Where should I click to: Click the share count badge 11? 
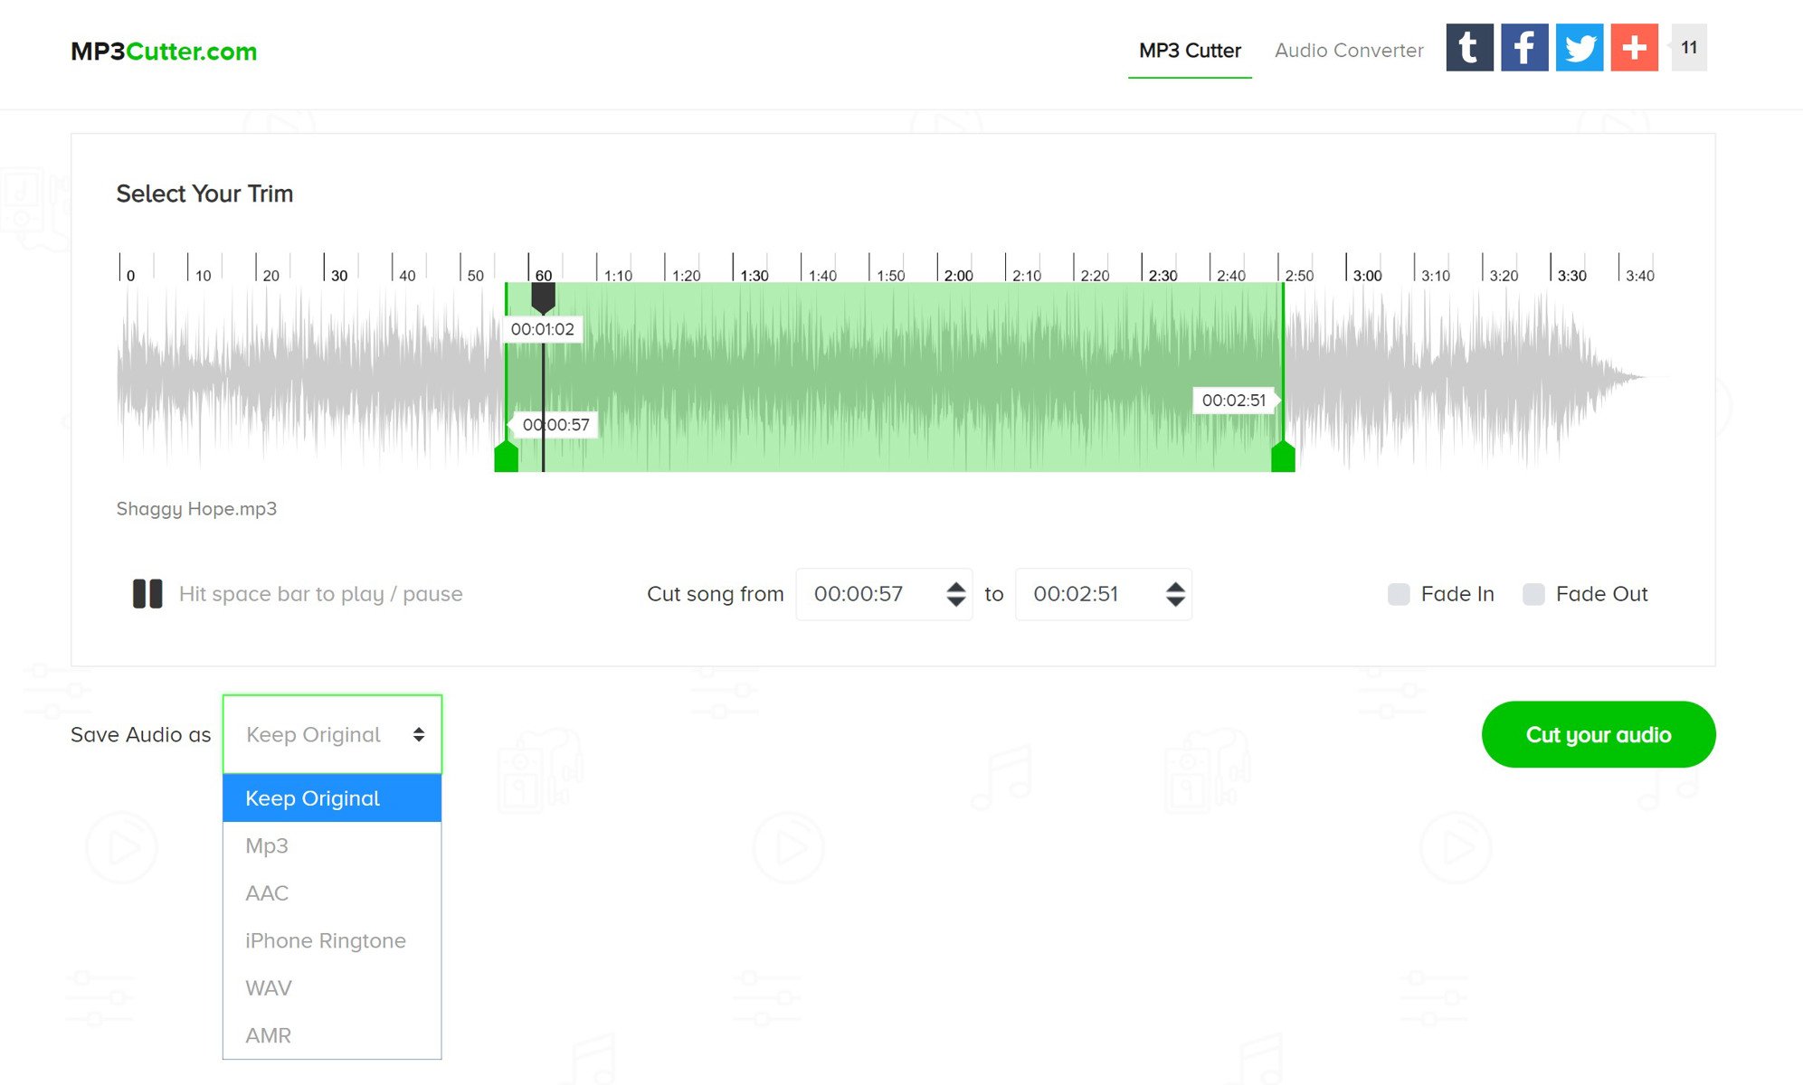[x=1689, y=47]
